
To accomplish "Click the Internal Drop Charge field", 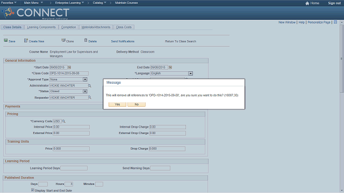I will click(x=168, y=127).
